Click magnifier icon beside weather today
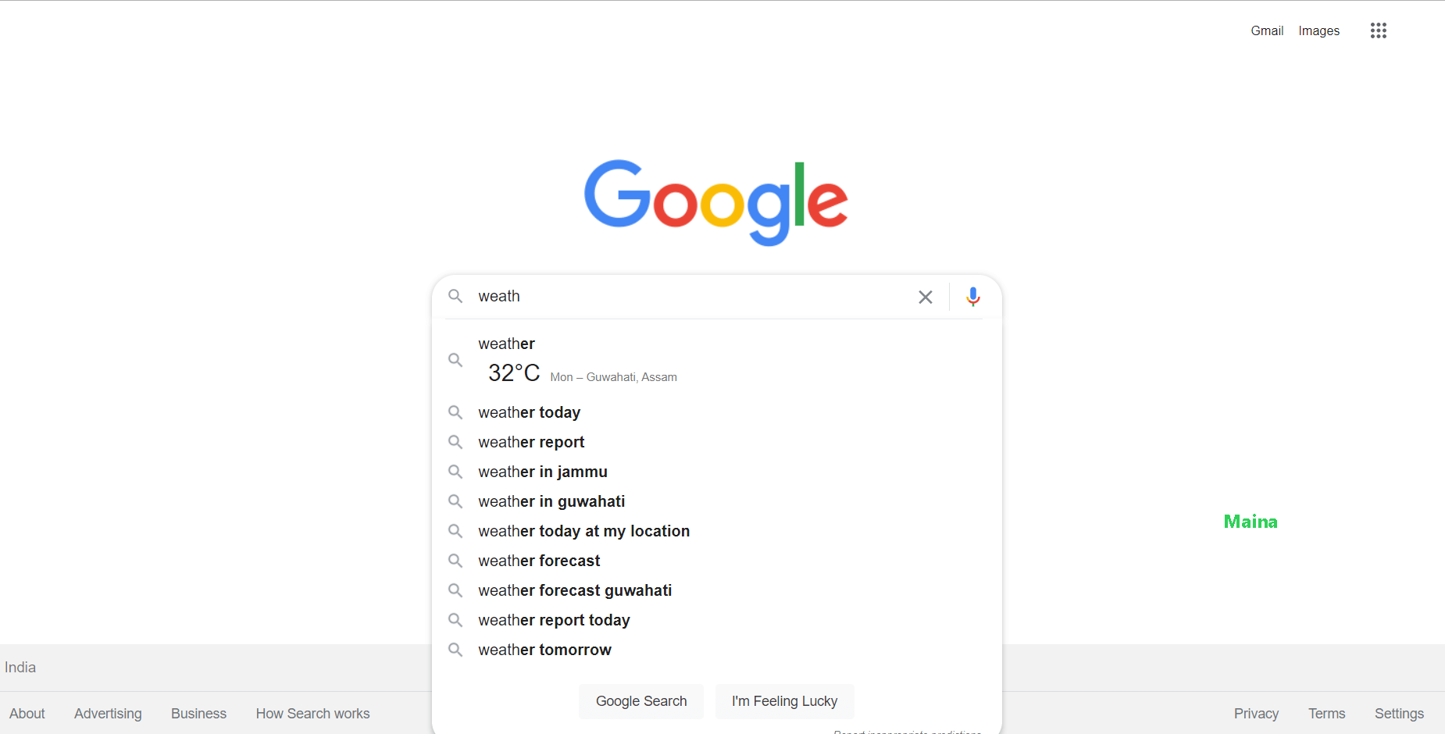The height and width of the screenshot is (734, 1445). pos(455,412)
